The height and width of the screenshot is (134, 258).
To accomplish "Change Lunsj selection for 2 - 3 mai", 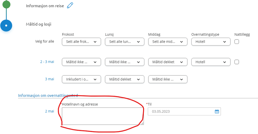I will point(124,62).
